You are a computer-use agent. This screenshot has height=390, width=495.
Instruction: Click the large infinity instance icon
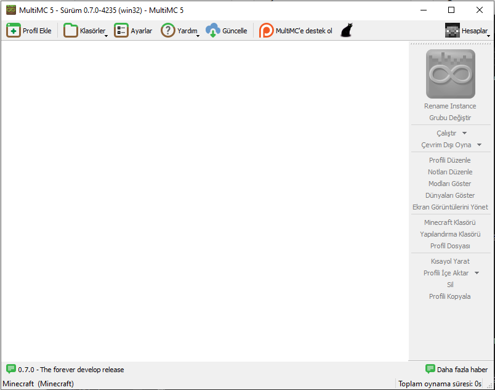pos(451,74)
